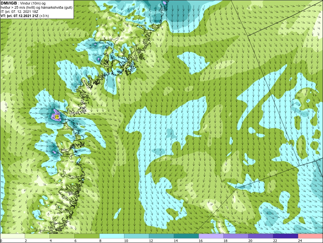The image size is (323, 243).
Task: Click the legend scale number 20
Action: click(x=250, y=241)
